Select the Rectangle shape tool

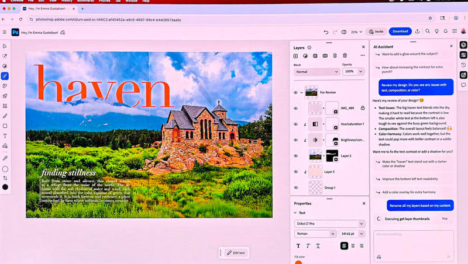click(5, 126)
